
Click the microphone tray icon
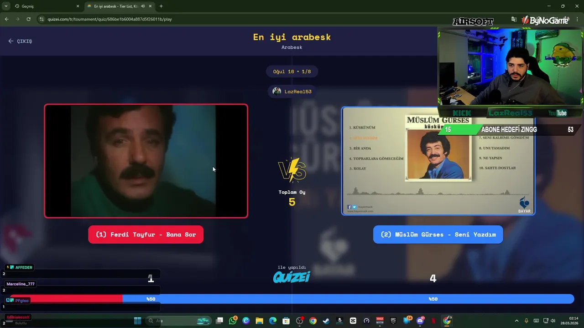pos(527,321)
